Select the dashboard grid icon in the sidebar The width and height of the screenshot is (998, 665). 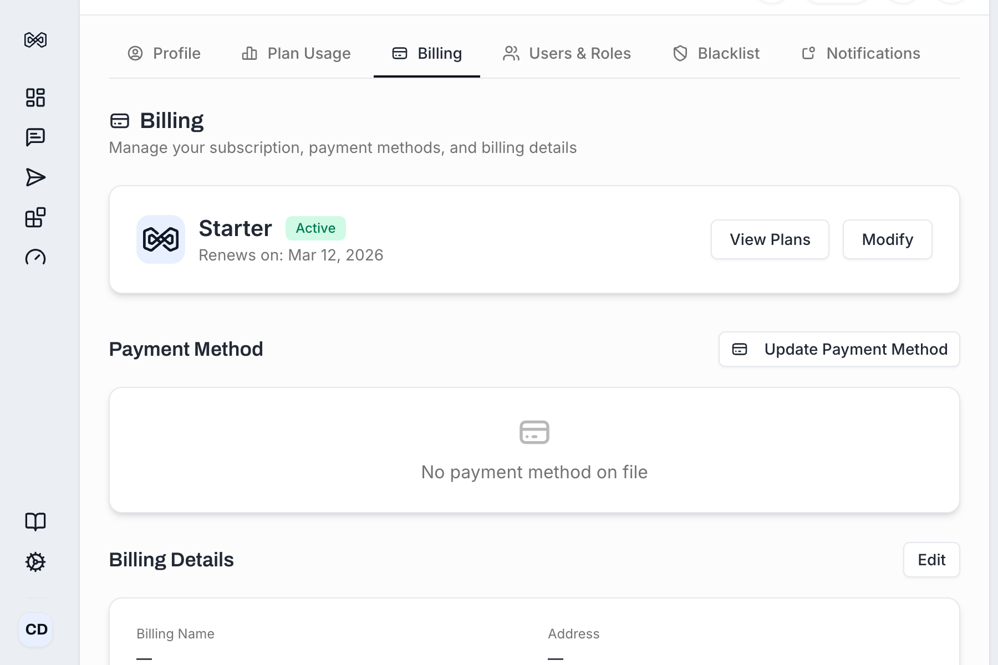[x=35, y=98]
